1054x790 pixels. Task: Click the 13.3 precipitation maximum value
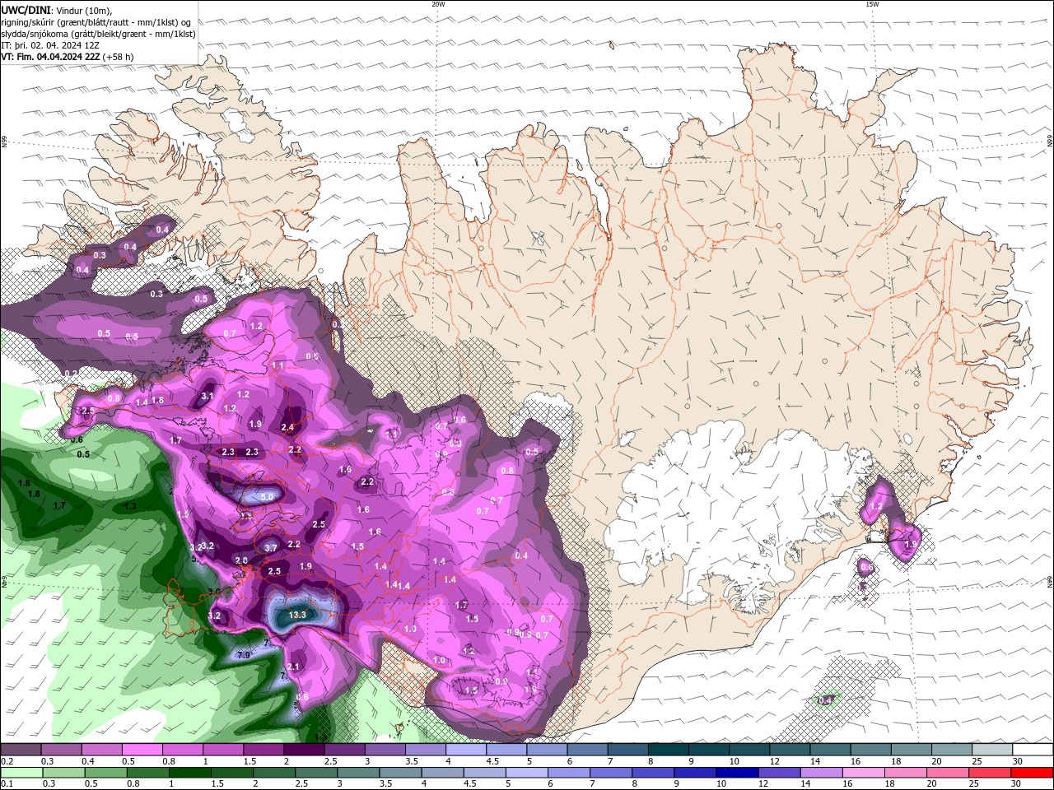pyautogui.click(x=298, y=615)
